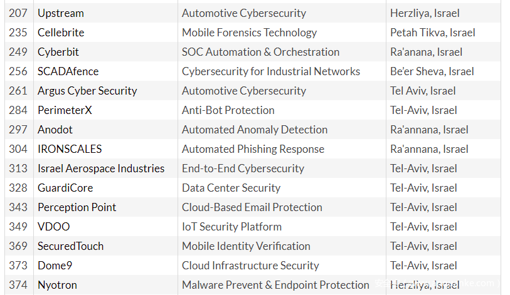Select the GuardiCore company cell
This screenshot has height=295, width=510.
point(65,188)
